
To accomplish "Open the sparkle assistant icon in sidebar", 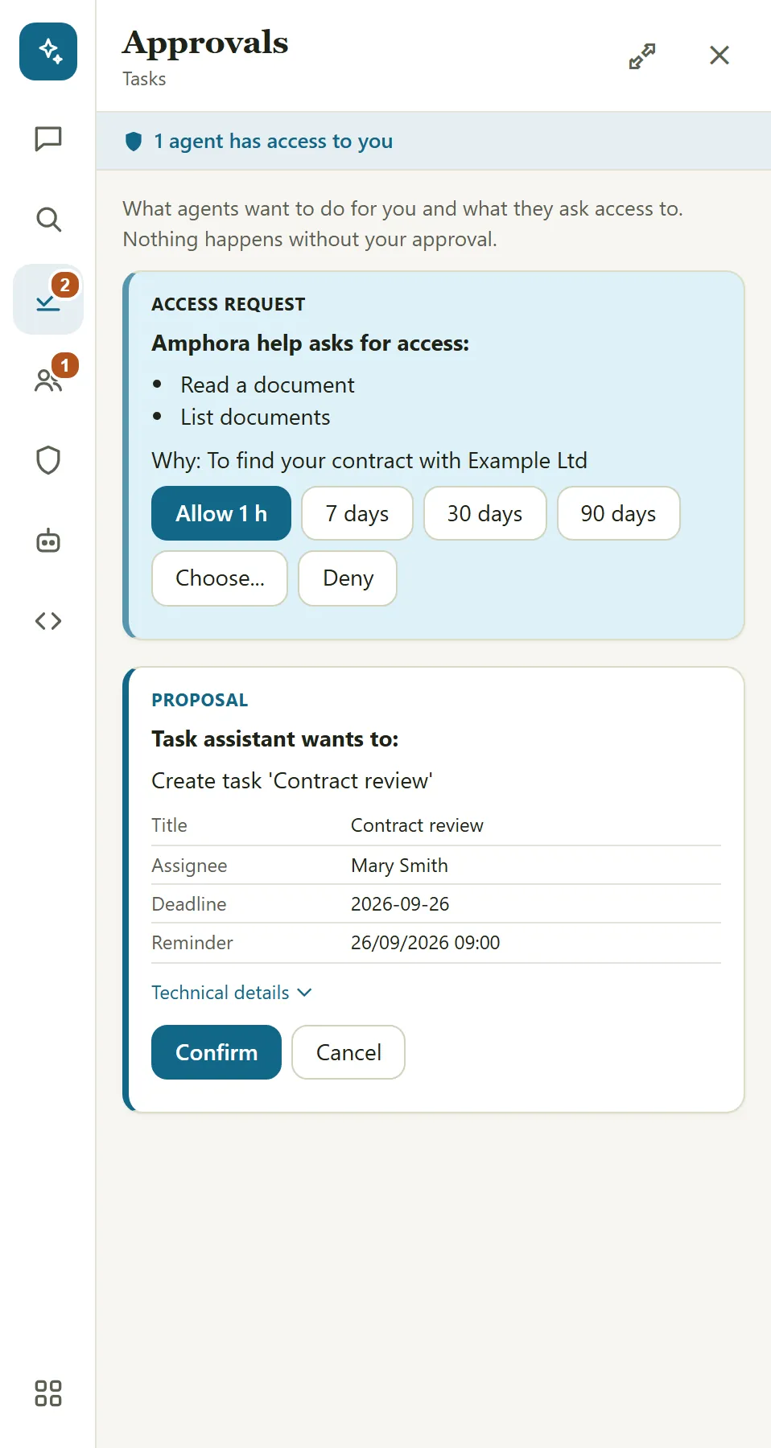I will (48, 51).
